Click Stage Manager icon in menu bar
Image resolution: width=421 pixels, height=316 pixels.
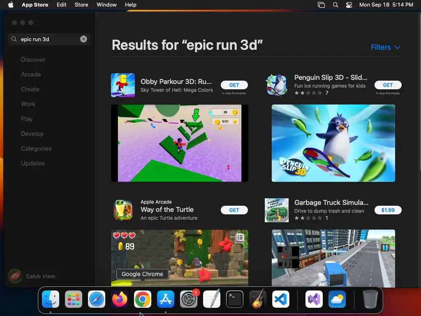[x=322, y=5]
